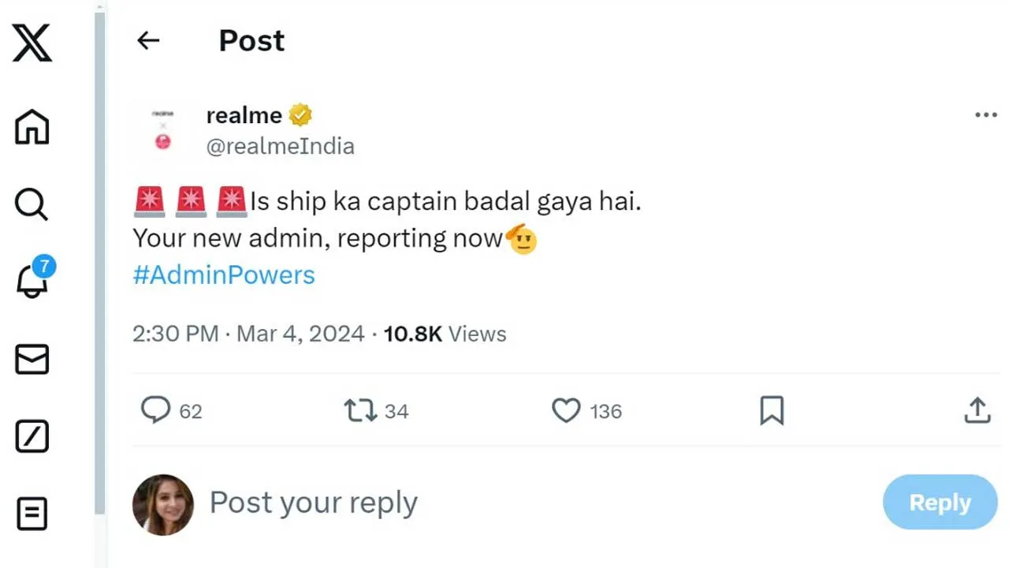The image size is (1009, 568).
Task: Open the post's three-dot More menu
Action: (x=985, y=115)
